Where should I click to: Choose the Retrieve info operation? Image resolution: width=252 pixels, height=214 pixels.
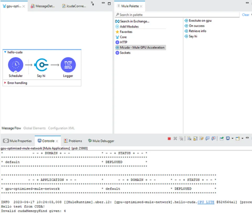tap(195, 31)
